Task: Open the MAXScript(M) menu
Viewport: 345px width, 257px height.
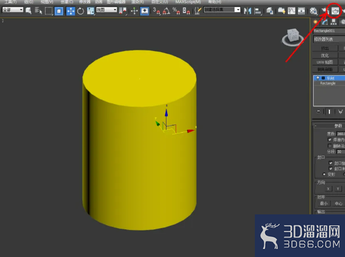Action: coord(188,2)
